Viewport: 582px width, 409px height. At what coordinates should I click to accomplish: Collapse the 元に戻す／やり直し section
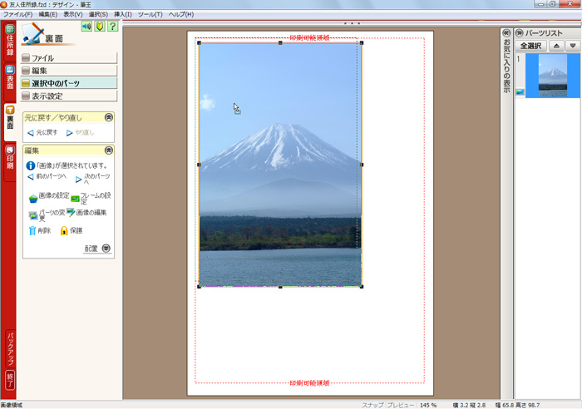click(108, 118)
